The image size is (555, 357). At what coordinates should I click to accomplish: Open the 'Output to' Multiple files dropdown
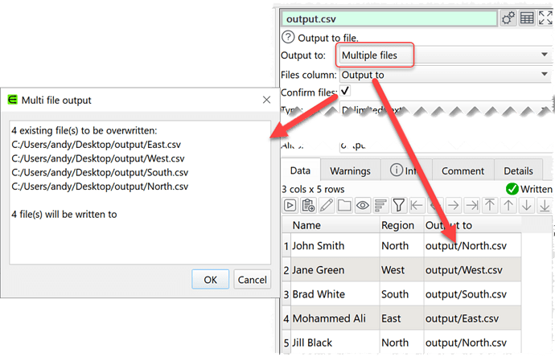pyautogui.click(x=445, y=55)
